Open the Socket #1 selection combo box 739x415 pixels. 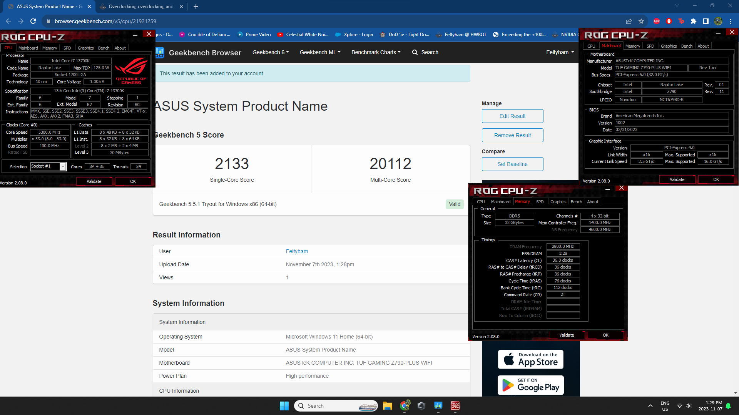(48, 166)
